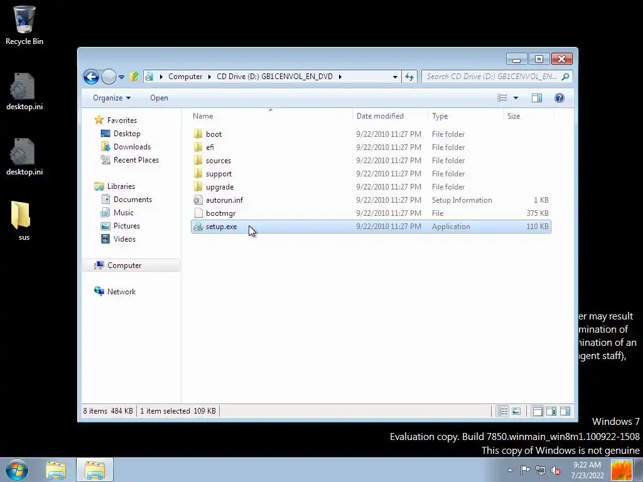Click Libraries in the navigation pane
Image resolution: width=643 pixels, height=482 pixels.
click(x=121, y=186)
